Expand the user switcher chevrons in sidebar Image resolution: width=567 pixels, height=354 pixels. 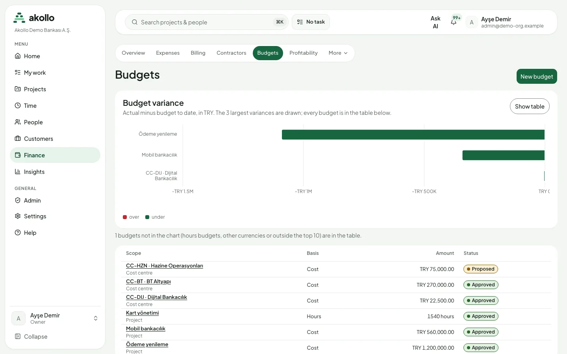pyautogui.click(x=96, y=319)
